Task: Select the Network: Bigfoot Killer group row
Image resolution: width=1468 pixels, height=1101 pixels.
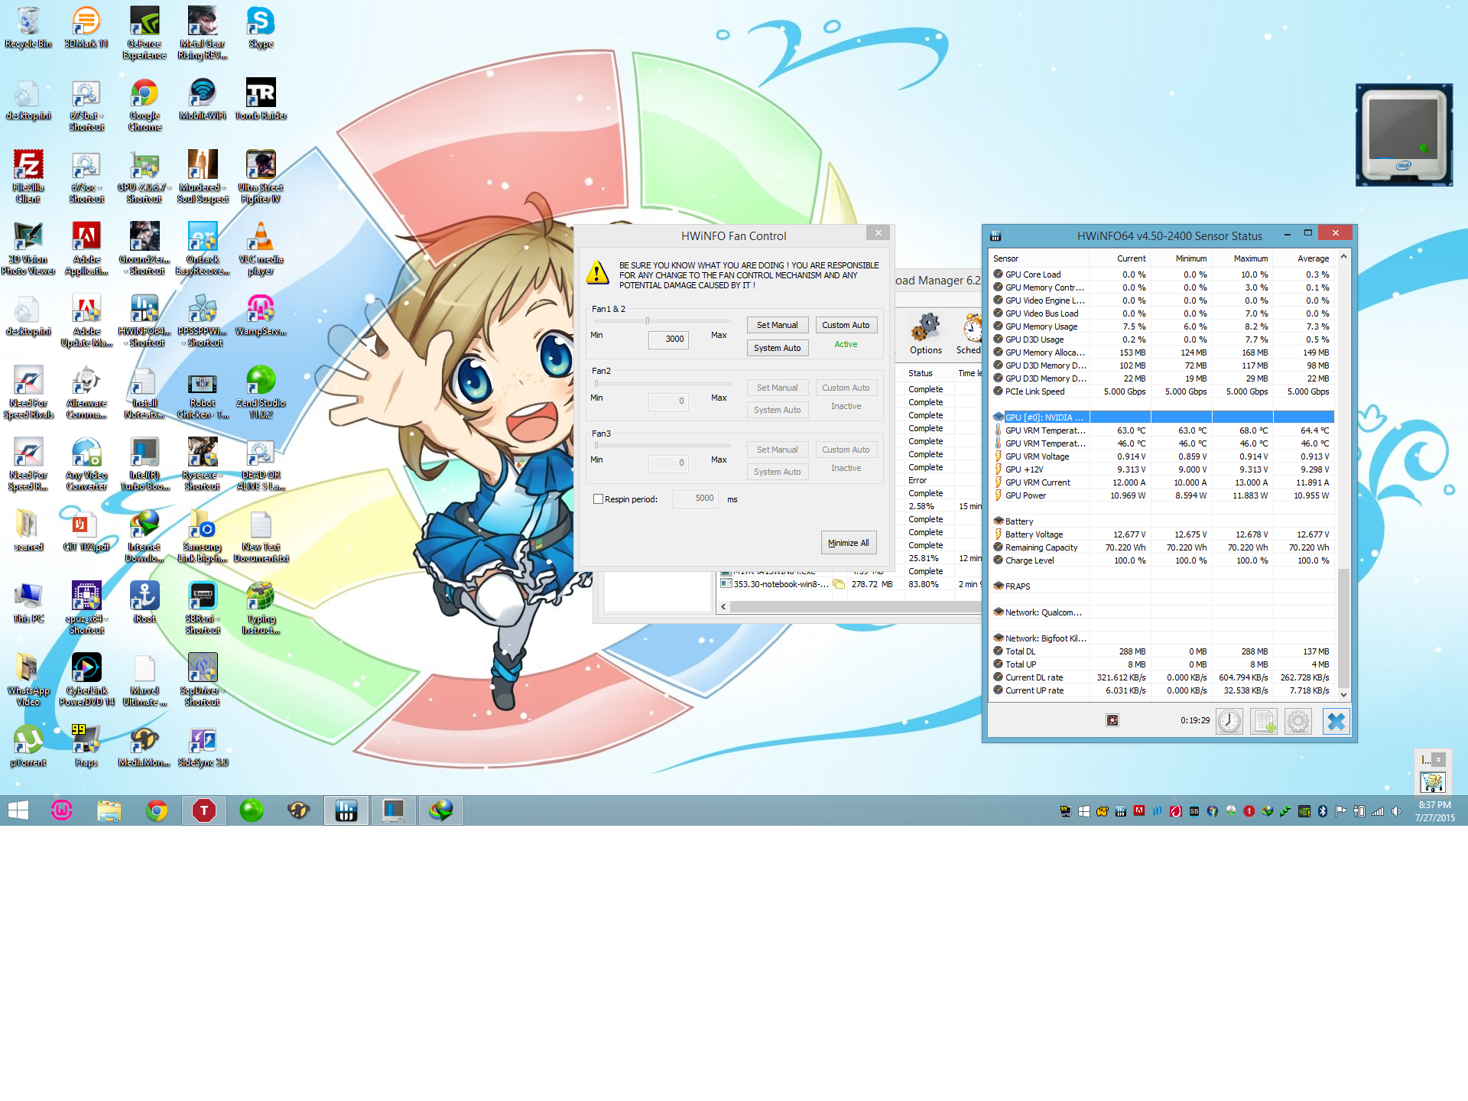Action: (1162, 638)
